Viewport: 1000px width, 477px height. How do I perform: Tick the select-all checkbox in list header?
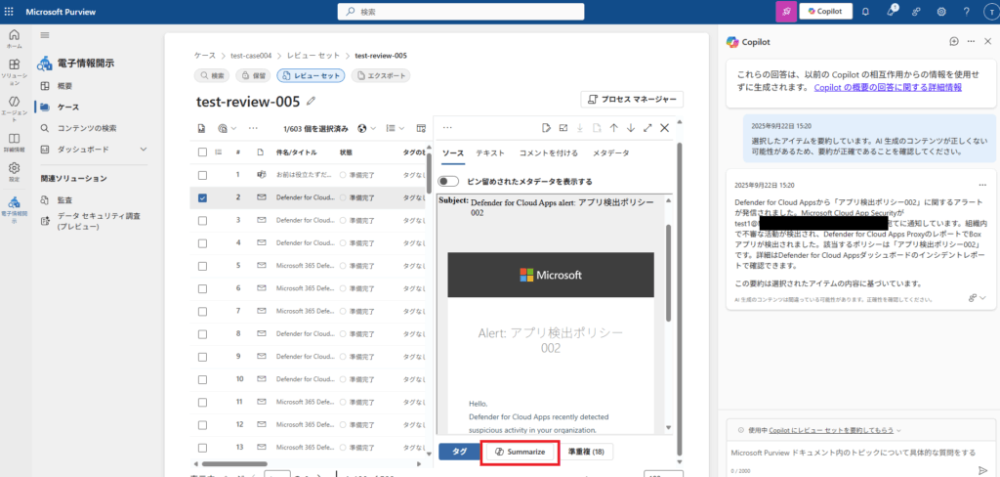[202, 152]
